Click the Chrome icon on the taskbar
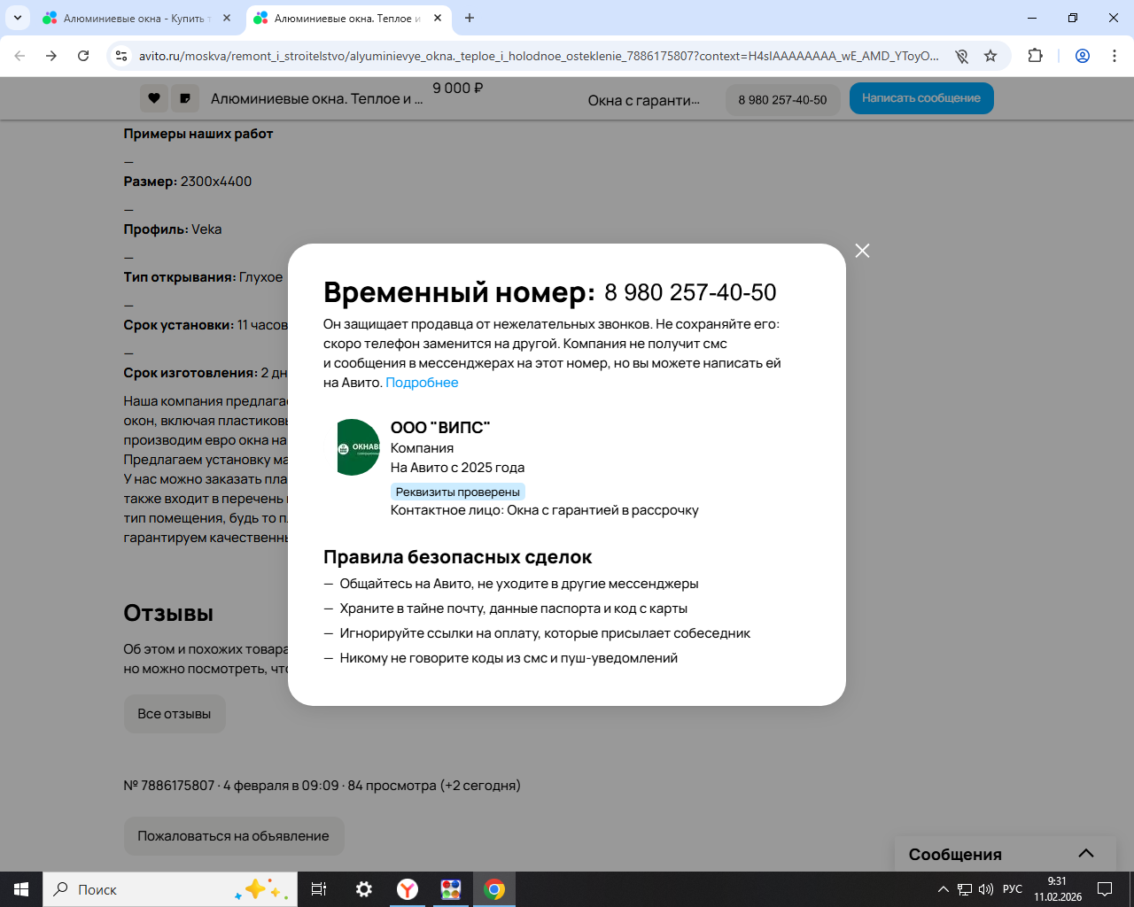 494,889
